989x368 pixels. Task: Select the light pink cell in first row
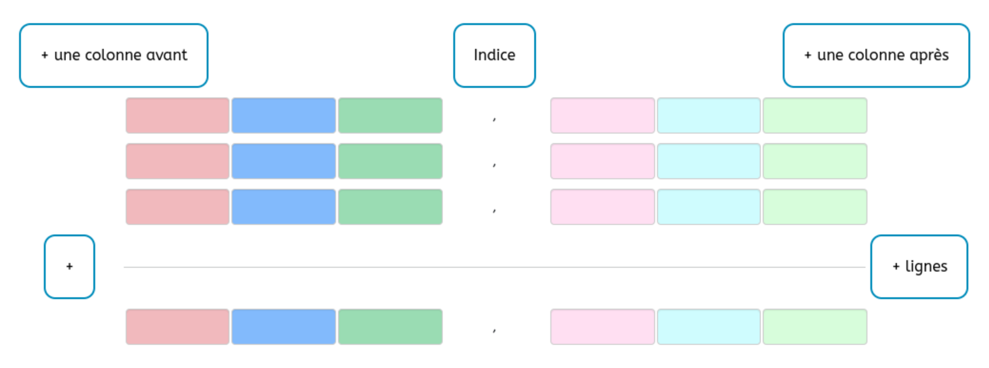point(602,115)
